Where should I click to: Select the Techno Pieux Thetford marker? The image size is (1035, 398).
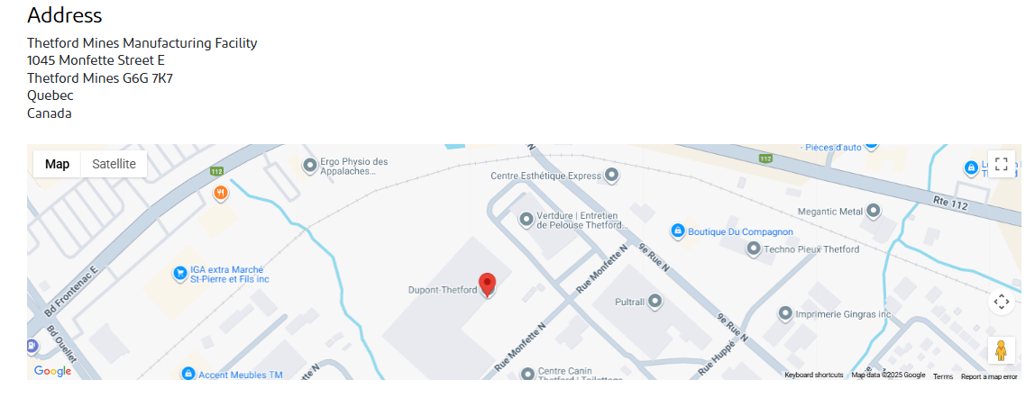coord(753,249)
